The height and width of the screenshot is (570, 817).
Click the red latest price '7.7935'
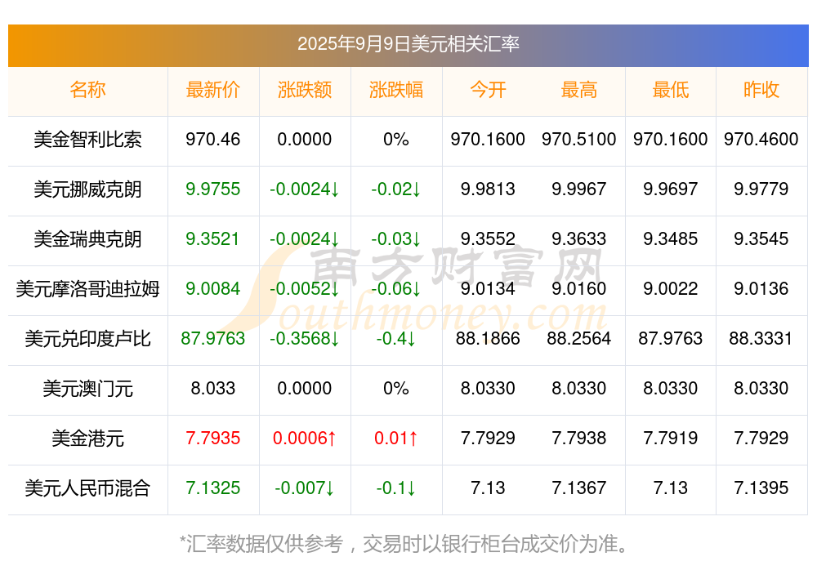pos(212,439)
